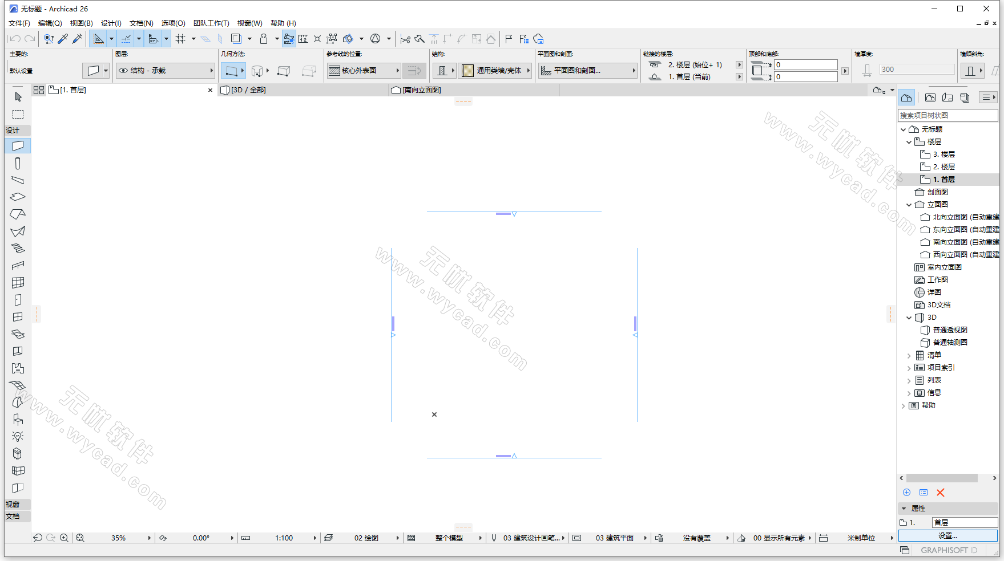
Task: Toggle grid snapping on
Action: [180, 38]
